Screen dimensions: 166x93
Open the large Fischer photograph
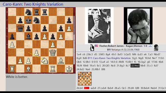[x=99, y=26]
